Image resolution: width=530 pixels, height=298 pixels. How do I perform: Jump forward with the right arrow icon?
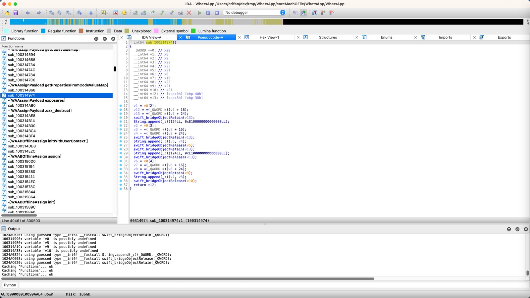39,13
